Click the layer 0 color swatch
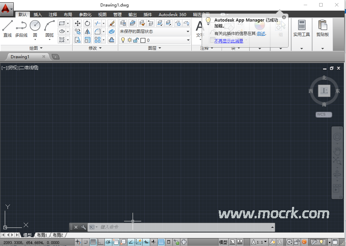The height and width of the screenshot is (246, 346). point(143,40)
